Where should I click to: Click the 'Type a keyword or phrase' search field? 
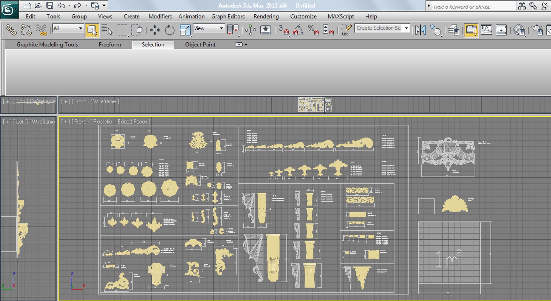pos(474,6)
